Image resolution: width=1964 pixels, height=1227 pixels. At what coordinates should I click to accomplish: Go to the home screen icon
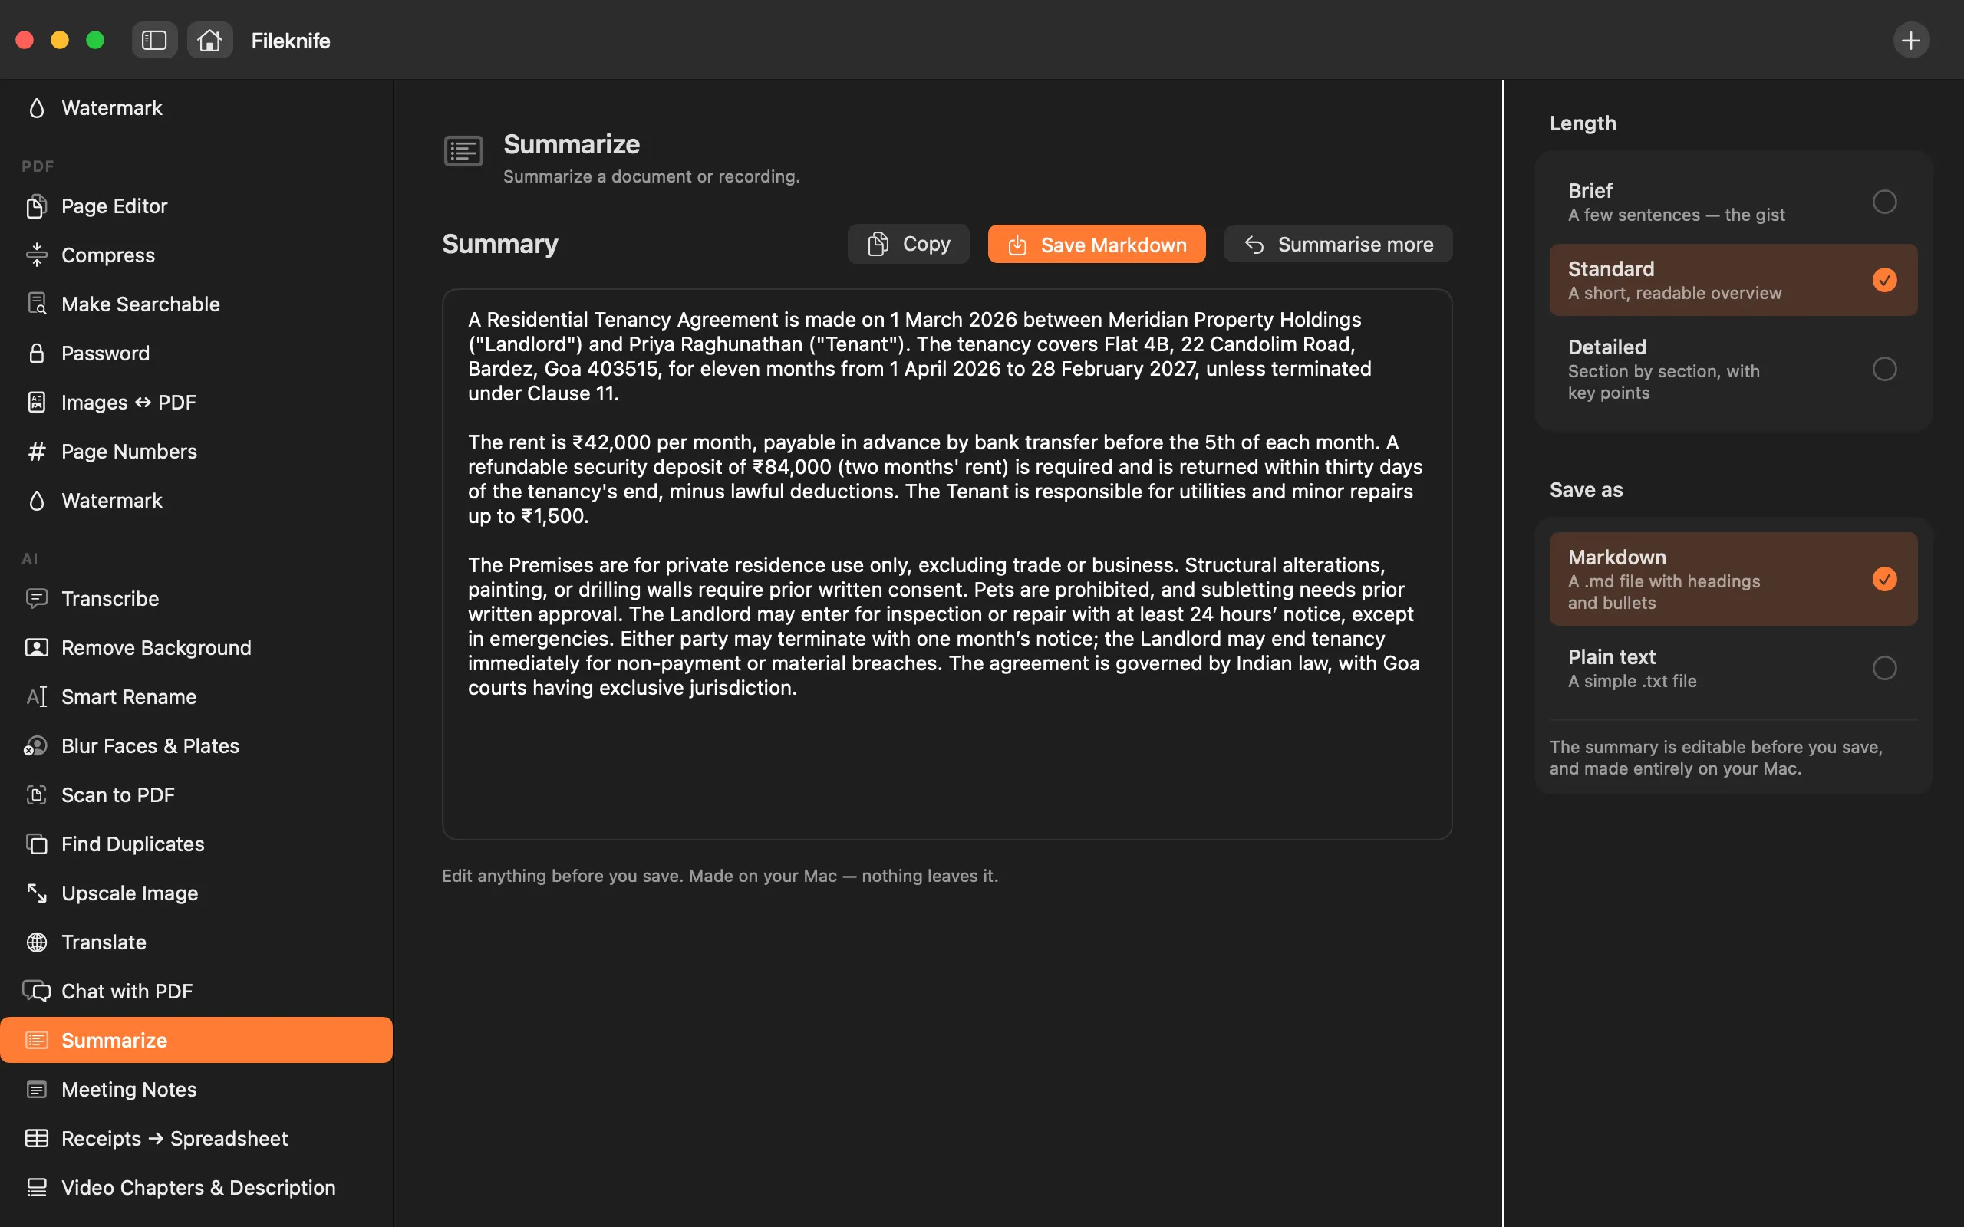209,40
